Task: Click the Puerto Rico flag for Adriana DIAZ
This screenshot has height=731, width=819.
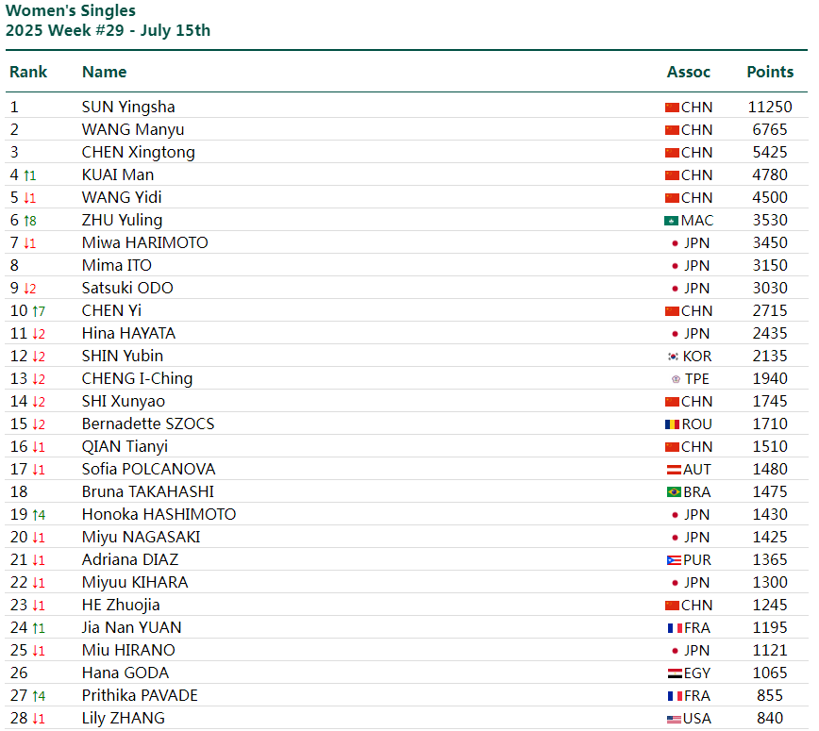Action: [674, 560]
